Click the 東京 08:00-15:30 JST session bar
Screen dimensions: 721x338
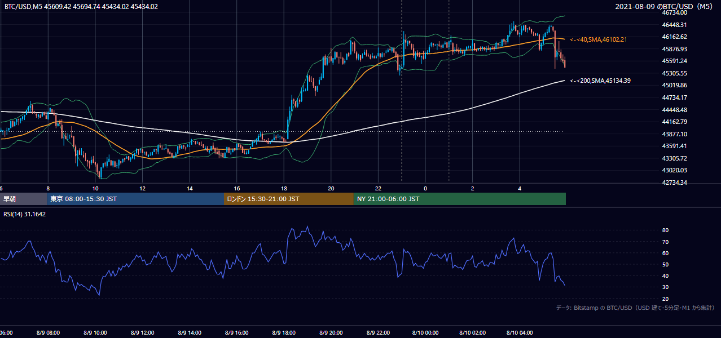click(135, 199)
